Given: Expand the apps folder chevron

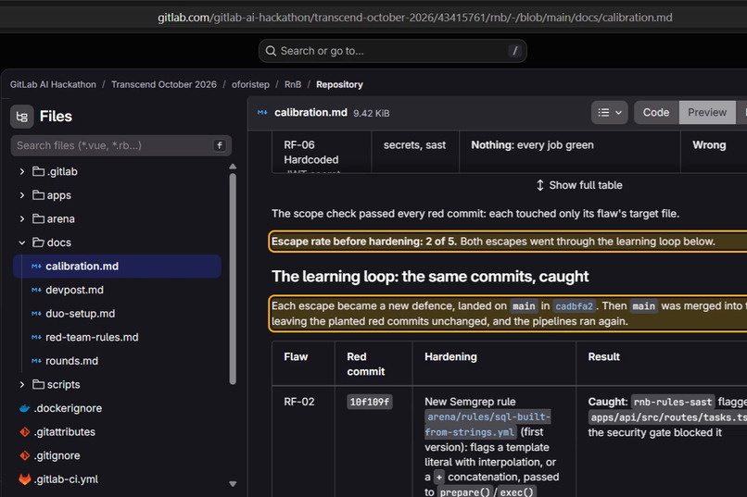Looking at the screenshot, I should 22,195.
